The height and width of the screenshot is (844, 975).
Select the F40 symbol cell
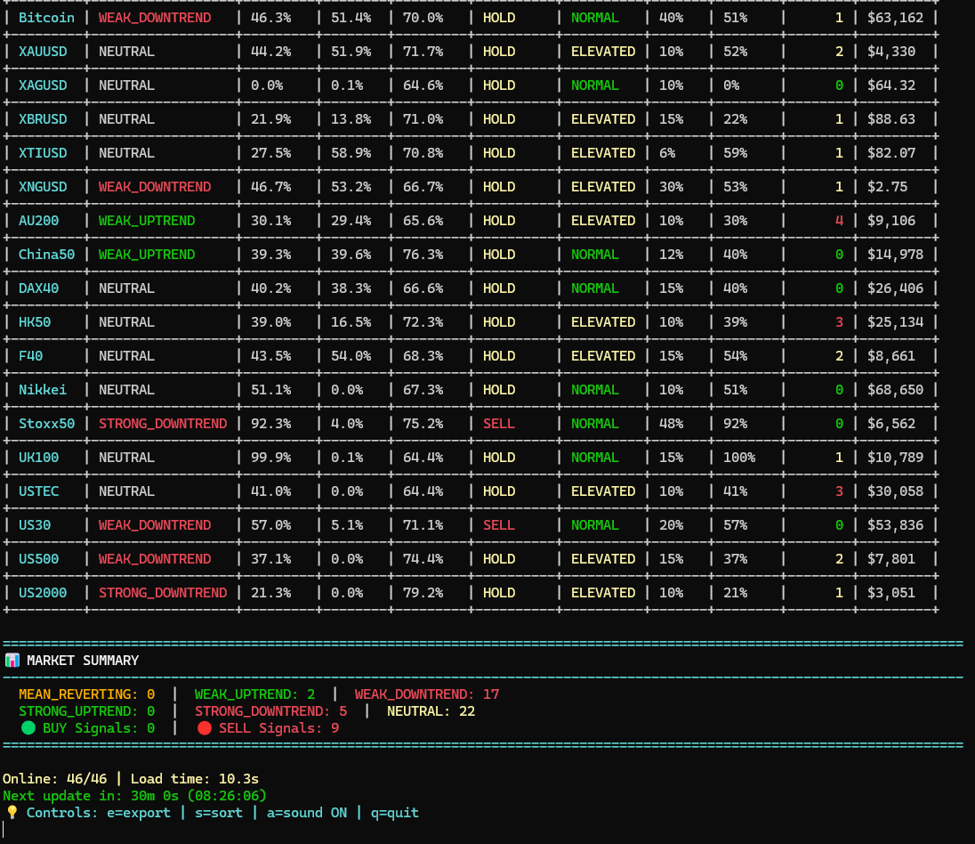point(30,356)
